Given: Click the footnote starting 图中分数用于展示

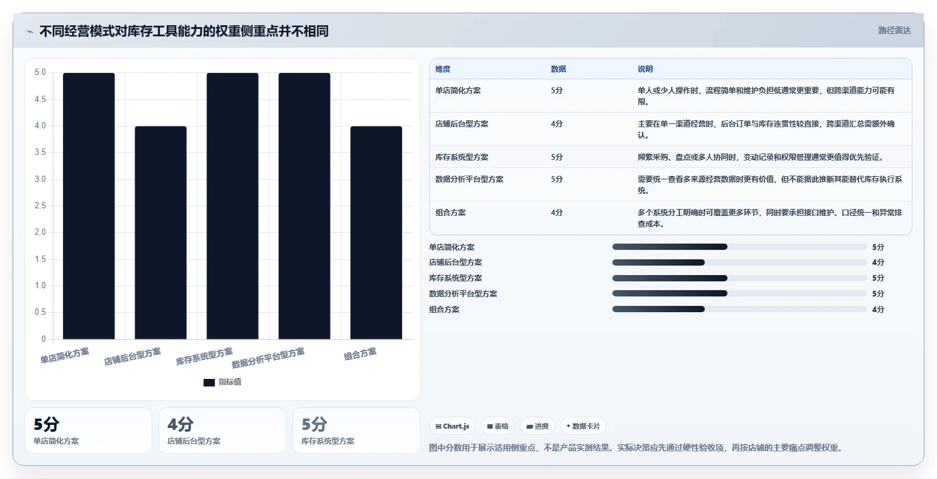Looking at the screenshot, I should 636,448.
